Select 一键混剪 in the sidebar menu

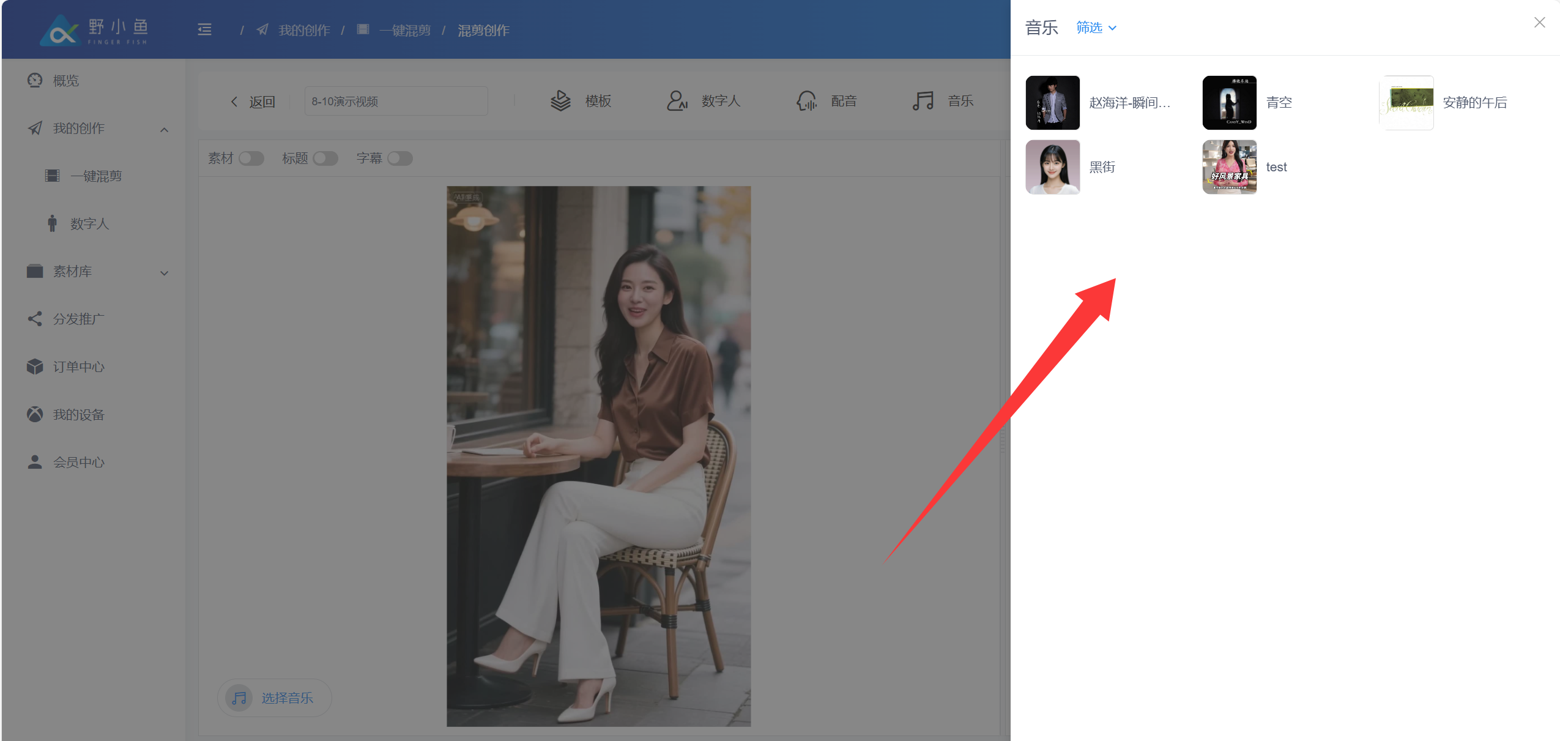pos(96,176)
